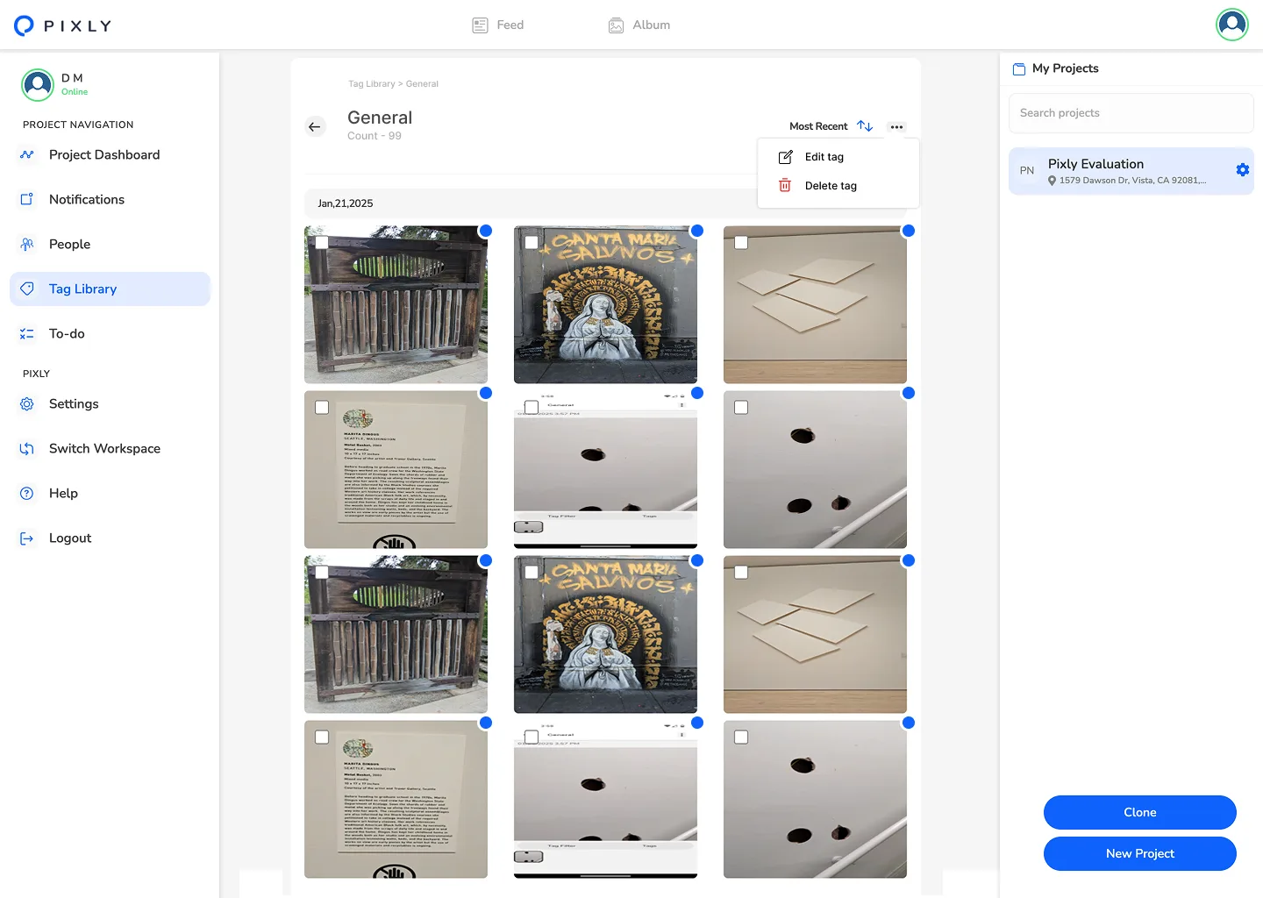1263x898 pixels.
Task: Click the Album picture icon
Action: 617,25
